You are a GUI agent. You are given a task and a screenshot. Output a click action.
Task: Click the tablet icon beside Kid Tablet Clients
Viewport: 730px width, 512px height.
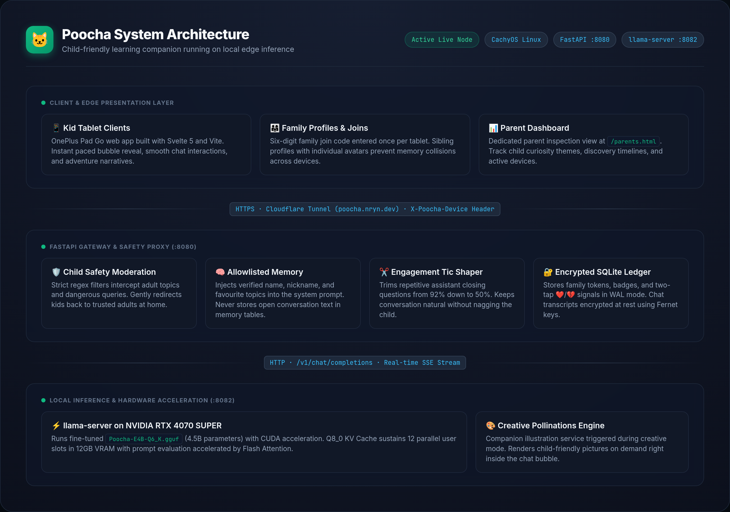coord(56,128)
